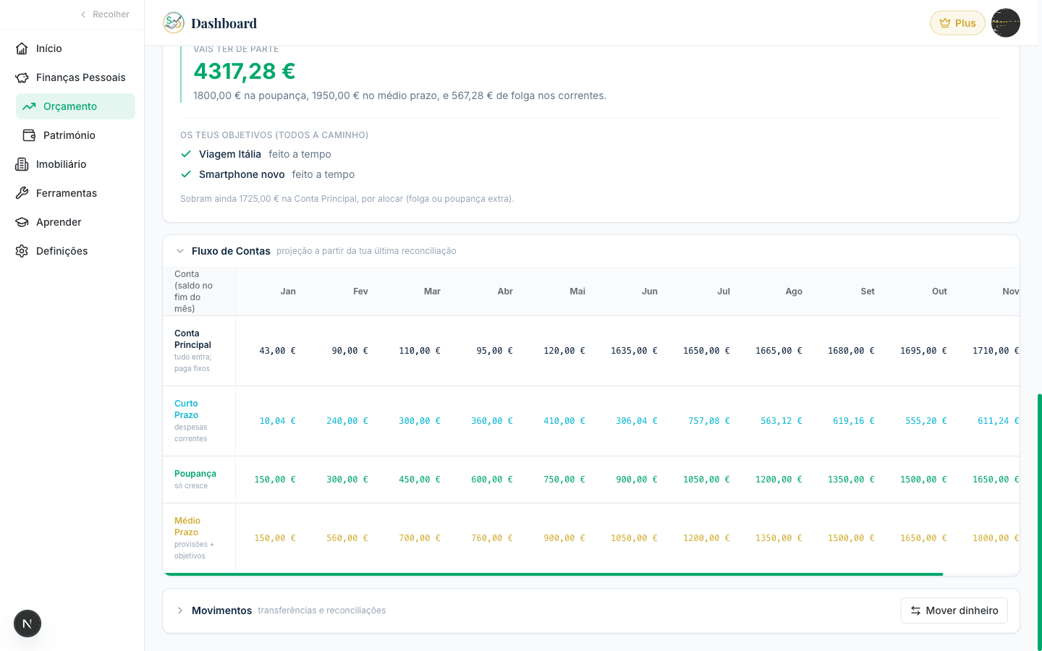Click the Médio Prazo row label

[187, 527]
